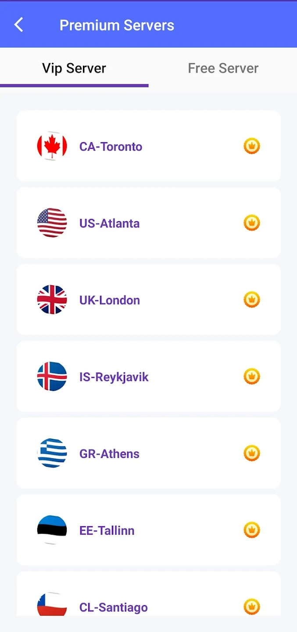
Task: Choose the EE-Tallinn server card
Action: [x=148, y=530]
